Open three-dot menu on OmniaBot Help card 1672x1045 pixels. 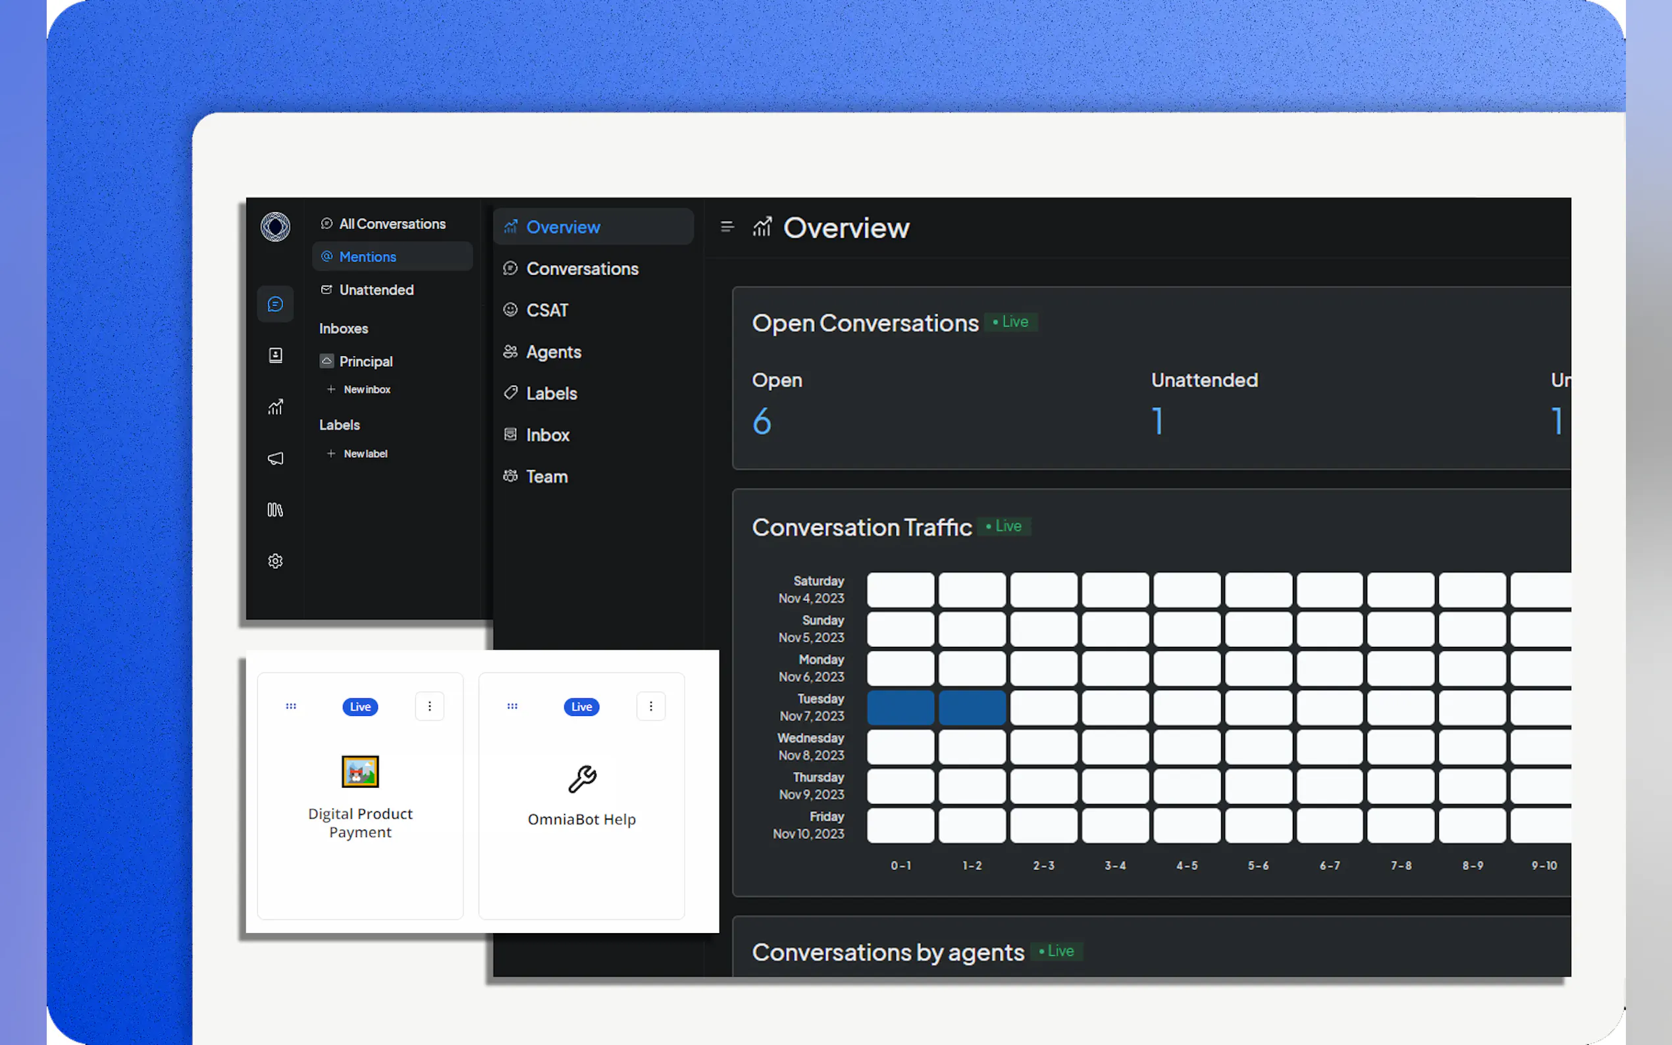(650, 706)
